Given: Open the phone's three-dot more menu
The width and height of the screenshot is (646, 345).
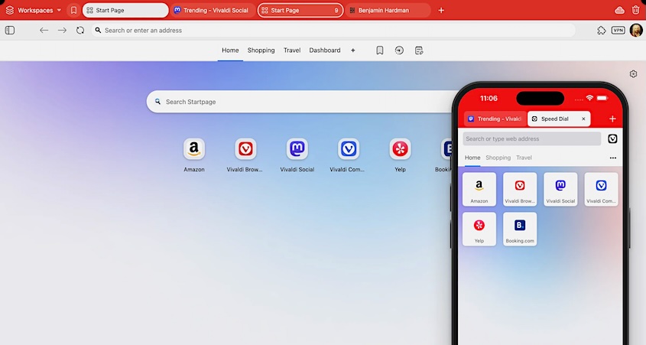Looking at the screenshot, I should (613, 158).
